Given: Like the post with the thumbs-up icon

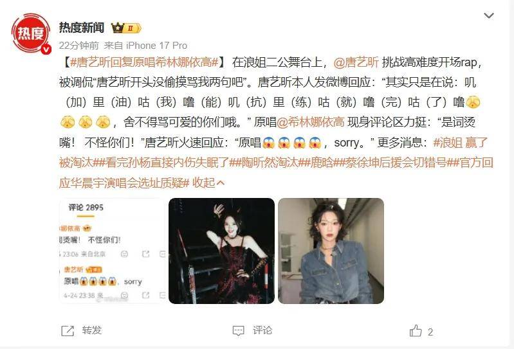Looking at the screenshot, I should coord(416,330).
